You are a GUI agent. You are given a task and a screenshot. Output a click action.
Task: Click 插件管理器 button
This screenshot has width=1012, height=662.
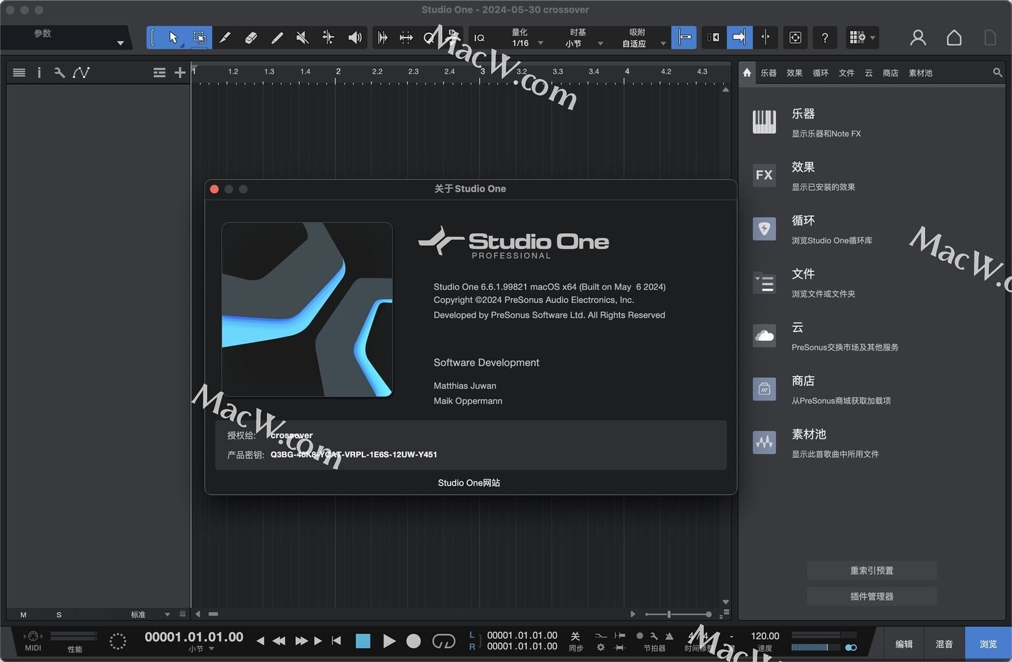tap(872, 596)
